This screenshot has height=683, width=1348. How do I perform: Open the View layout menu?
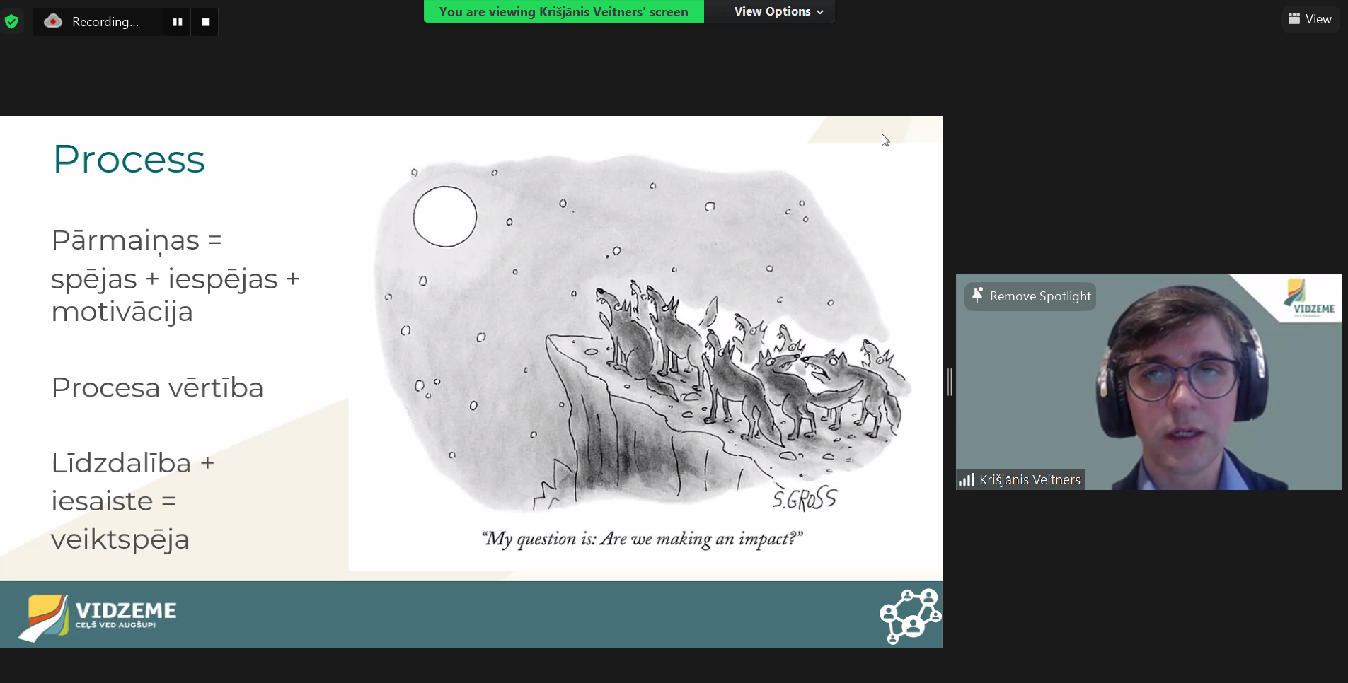[1310, 19]
